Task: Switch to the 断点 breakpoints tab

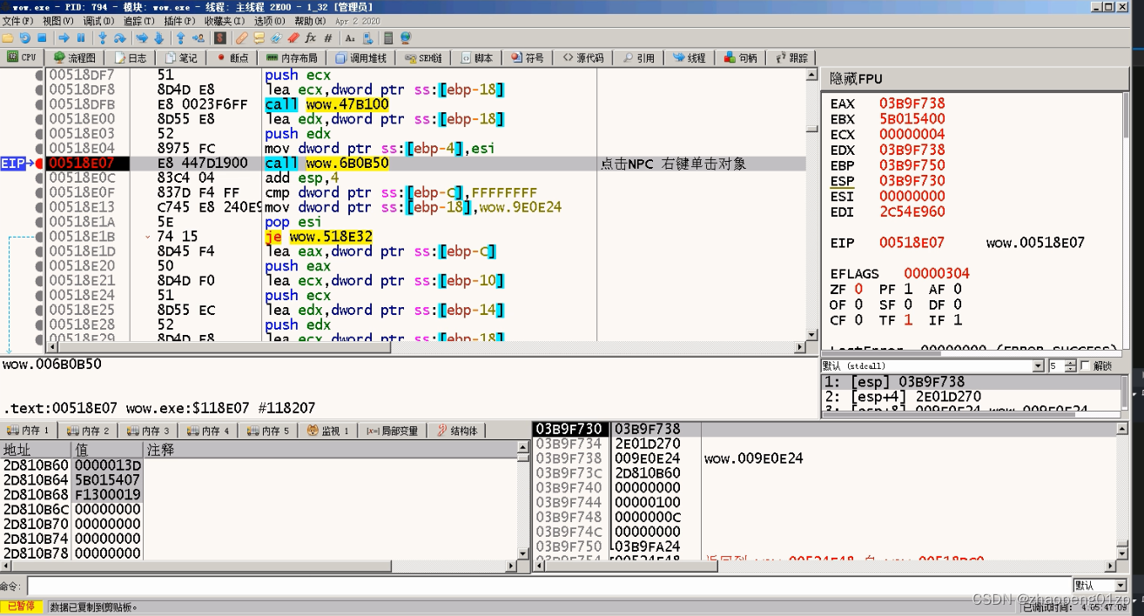Action: [233, 57]
